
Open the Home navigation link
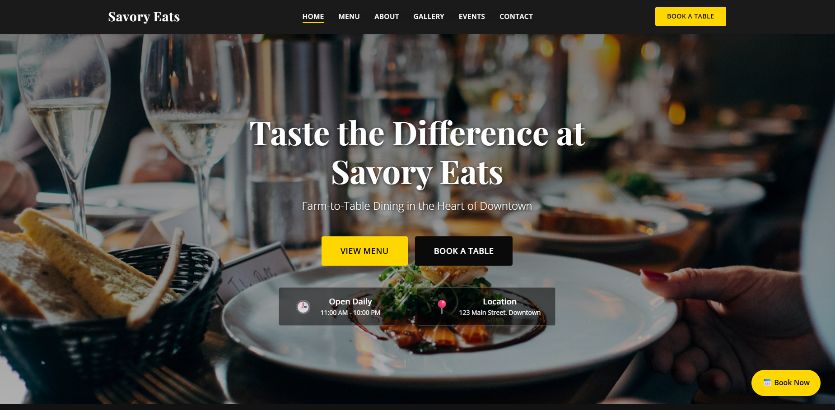[x=313, y=17]
